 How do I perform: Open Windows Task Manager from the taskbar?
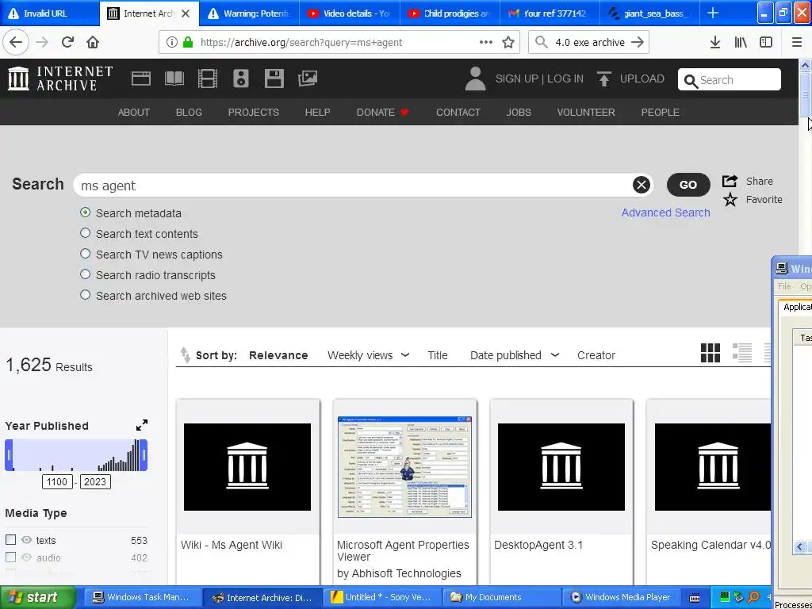pyautogui.click(x=141, y=597)
